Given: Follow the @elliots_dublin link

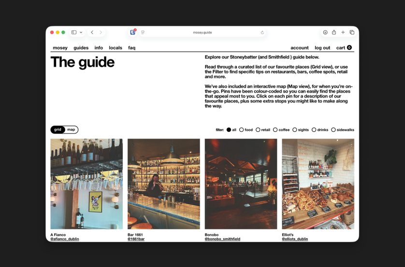Looking at the screenshot, I should click(x=295, y=239).
